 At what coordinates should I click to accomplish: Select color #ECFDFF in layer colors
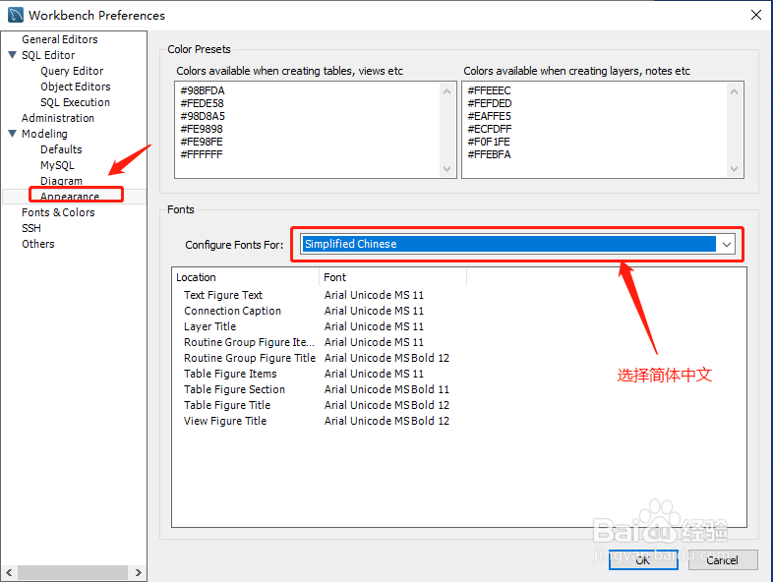[490, 129]
